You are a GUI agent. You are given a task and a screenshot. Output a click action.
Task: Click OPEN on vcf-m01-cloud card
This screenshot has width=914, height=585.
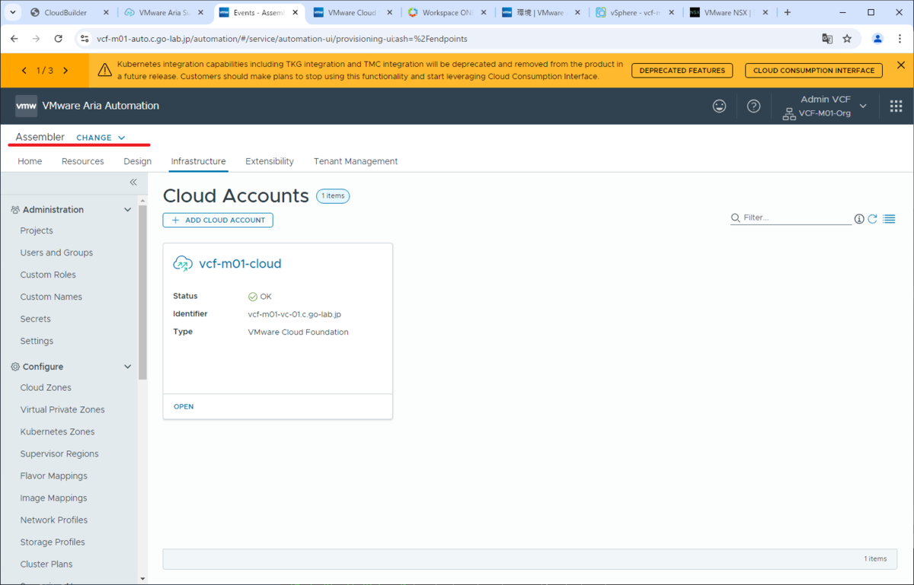point(184,407)
